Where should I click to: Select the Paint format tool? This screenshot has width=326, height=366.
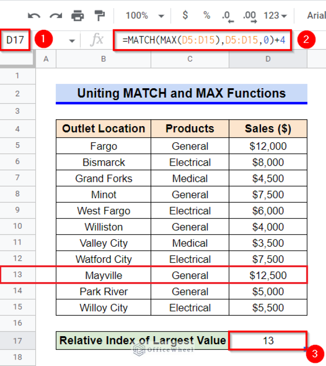point(100,15)
